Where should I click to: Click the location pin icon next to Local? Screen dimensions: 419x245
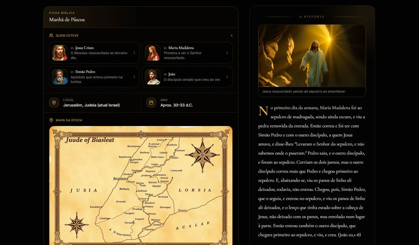point(54,103)
